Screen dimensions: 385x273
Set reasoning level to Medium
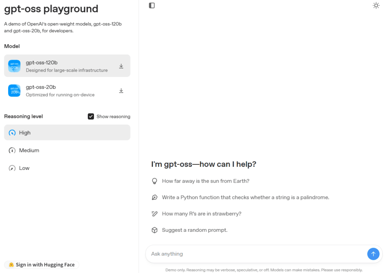[x=67, y=150]
